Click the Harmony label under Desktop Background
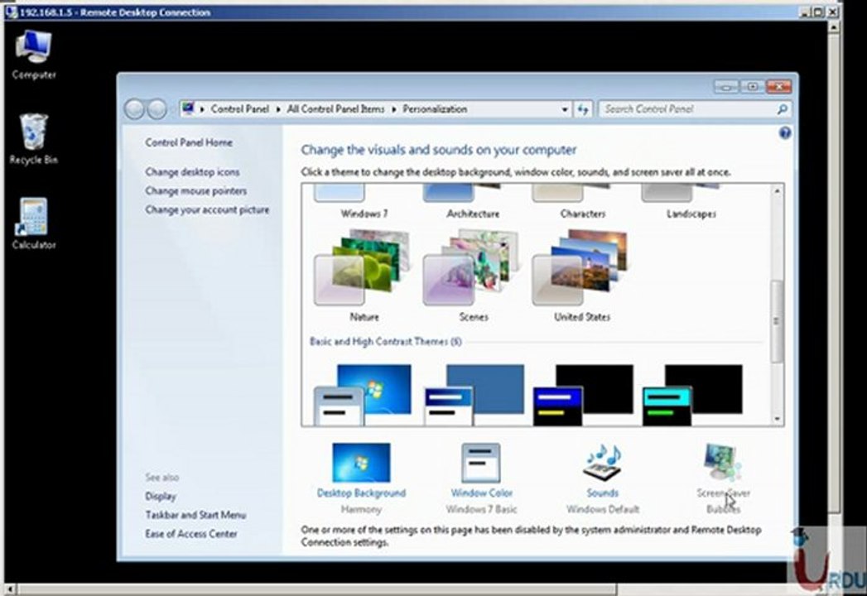The image size is (867, 596). (361, 510)
